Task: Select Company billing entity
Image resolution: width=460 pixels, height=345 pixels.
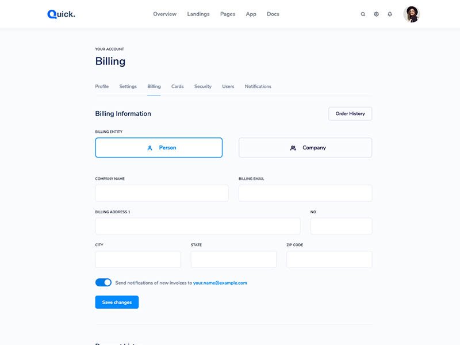Action: pos(305,148)
